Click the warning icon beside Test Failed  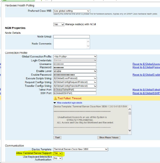pos(55,98)
